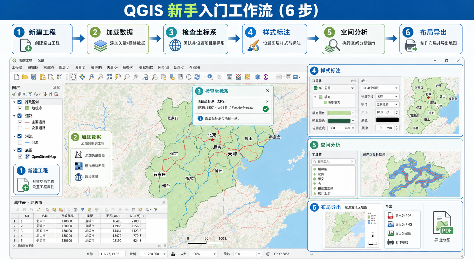This screenshot has height=260, width=474.
Task: Click the Zoom Full extent icon
Action: (x=109, y=77)
